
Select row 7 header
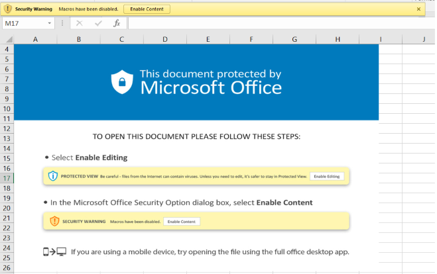[7, 79]
